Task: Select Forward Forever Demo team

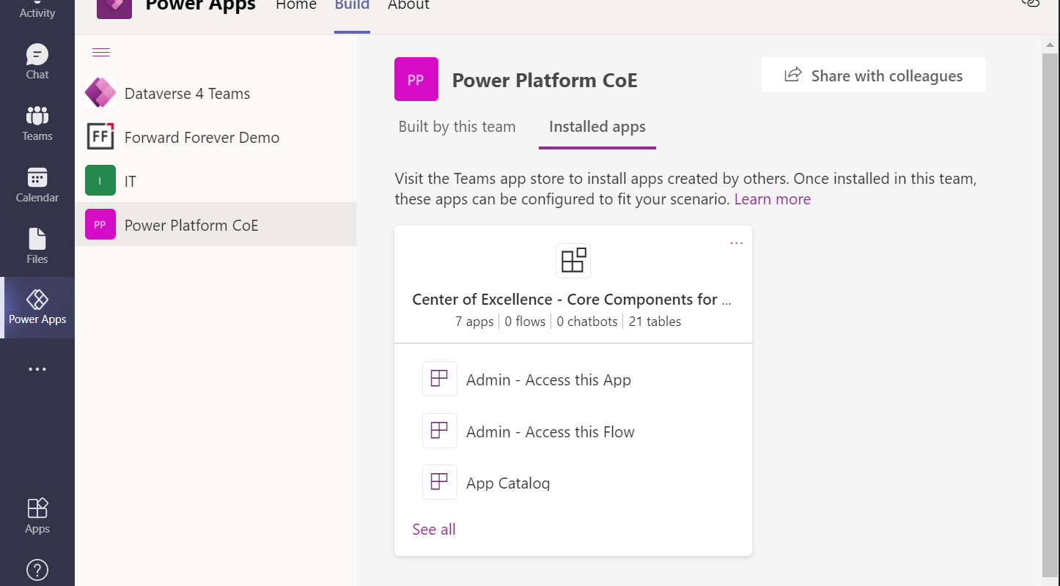Action: [x=216, y=137]
